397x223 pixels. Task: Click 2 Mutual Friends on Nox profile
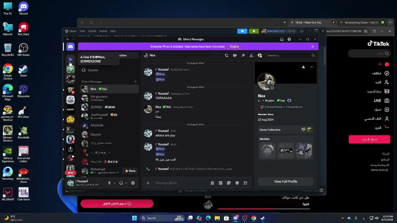[274, 107]
